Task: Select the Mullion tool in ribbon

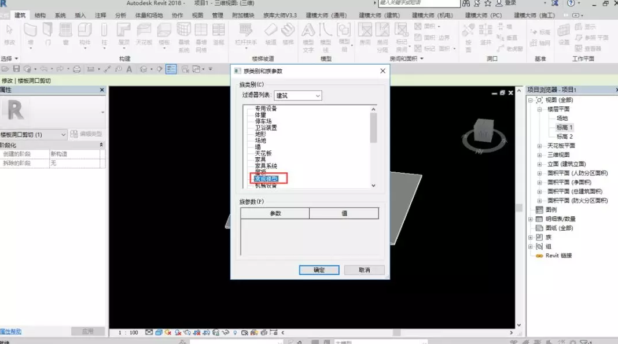Action: tap(218, 34)
